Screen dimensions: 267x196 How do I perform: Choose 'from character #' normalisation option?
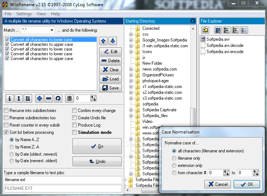point(174,173)
